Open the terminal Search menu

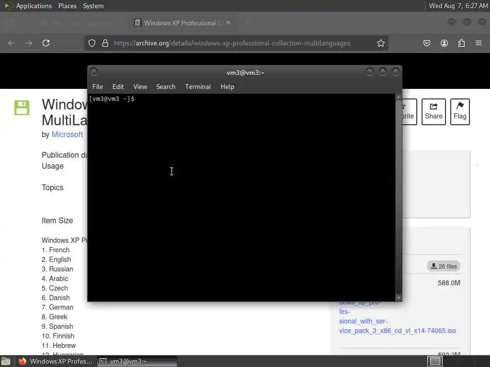click(x=166, y=87)
